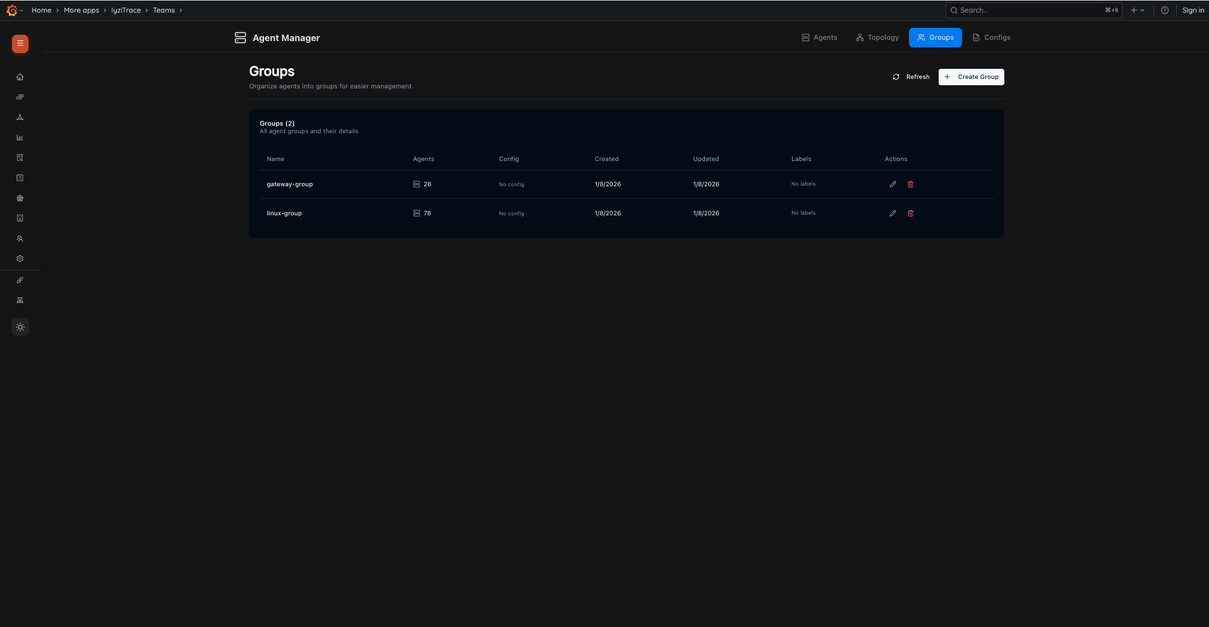1209x627 pixels.
Task: Open the bar chart sidebar icon
Action: [20, 138]
